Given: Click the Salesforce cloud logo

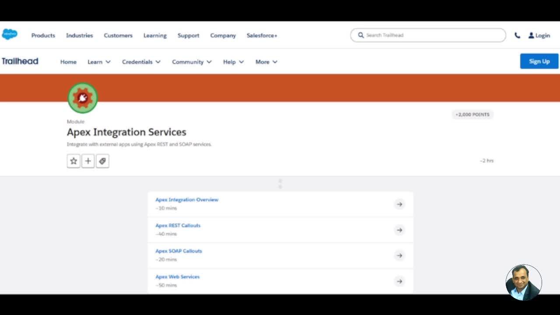Looking at the screenshot, I should point(10,34).
